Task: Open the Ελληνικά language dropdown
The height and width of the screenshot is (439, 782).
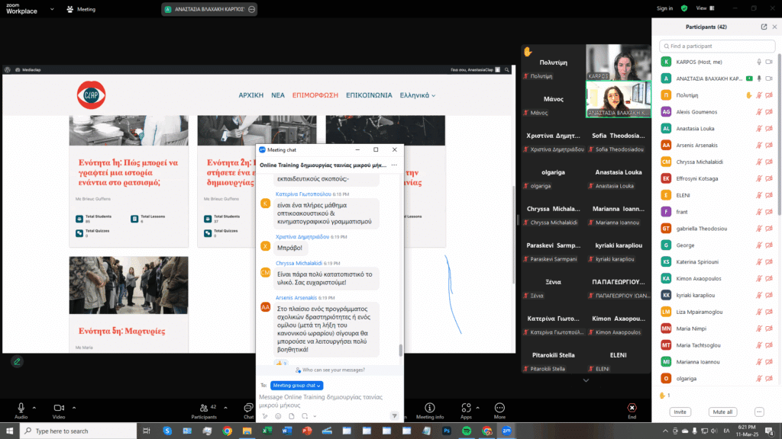Action: (x=418, y=95)
